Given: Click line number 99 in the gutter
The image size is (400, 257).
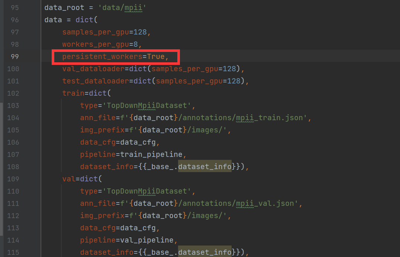Looking at the screenshot, I should (15, 56).
